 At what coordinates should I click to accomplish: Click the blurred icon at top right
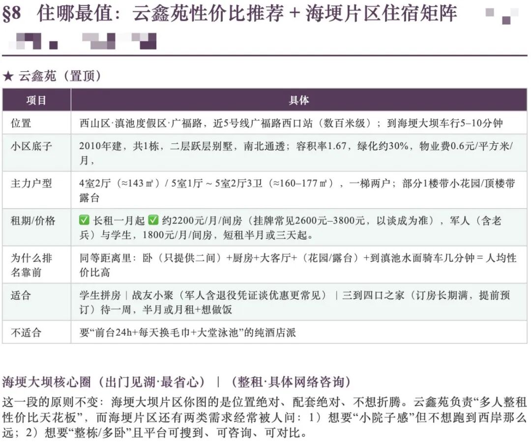click(x=502, y=16)
